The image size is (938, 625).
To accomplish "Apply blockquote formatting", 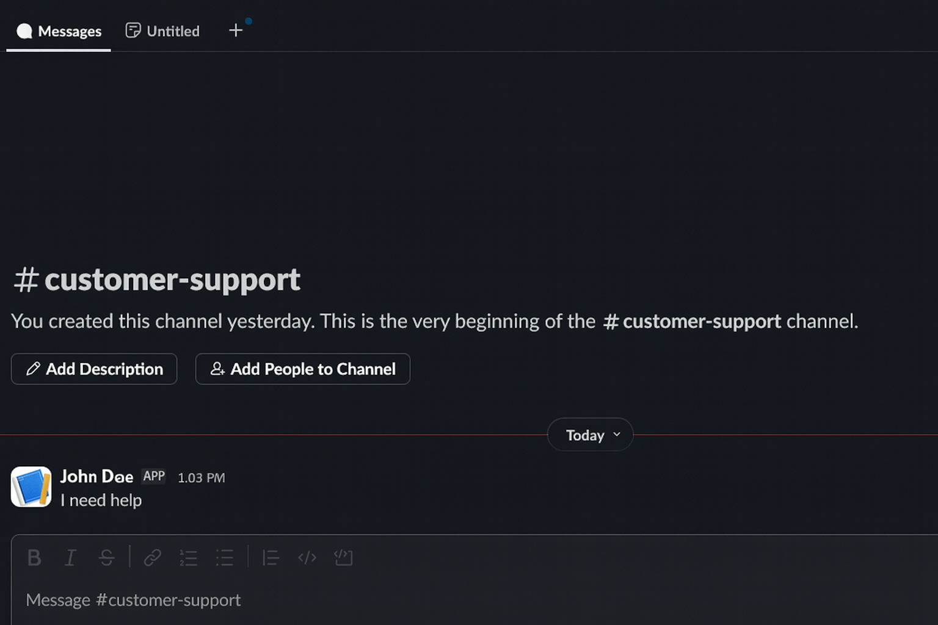I will pyautogui.click(x=270, y=557).
